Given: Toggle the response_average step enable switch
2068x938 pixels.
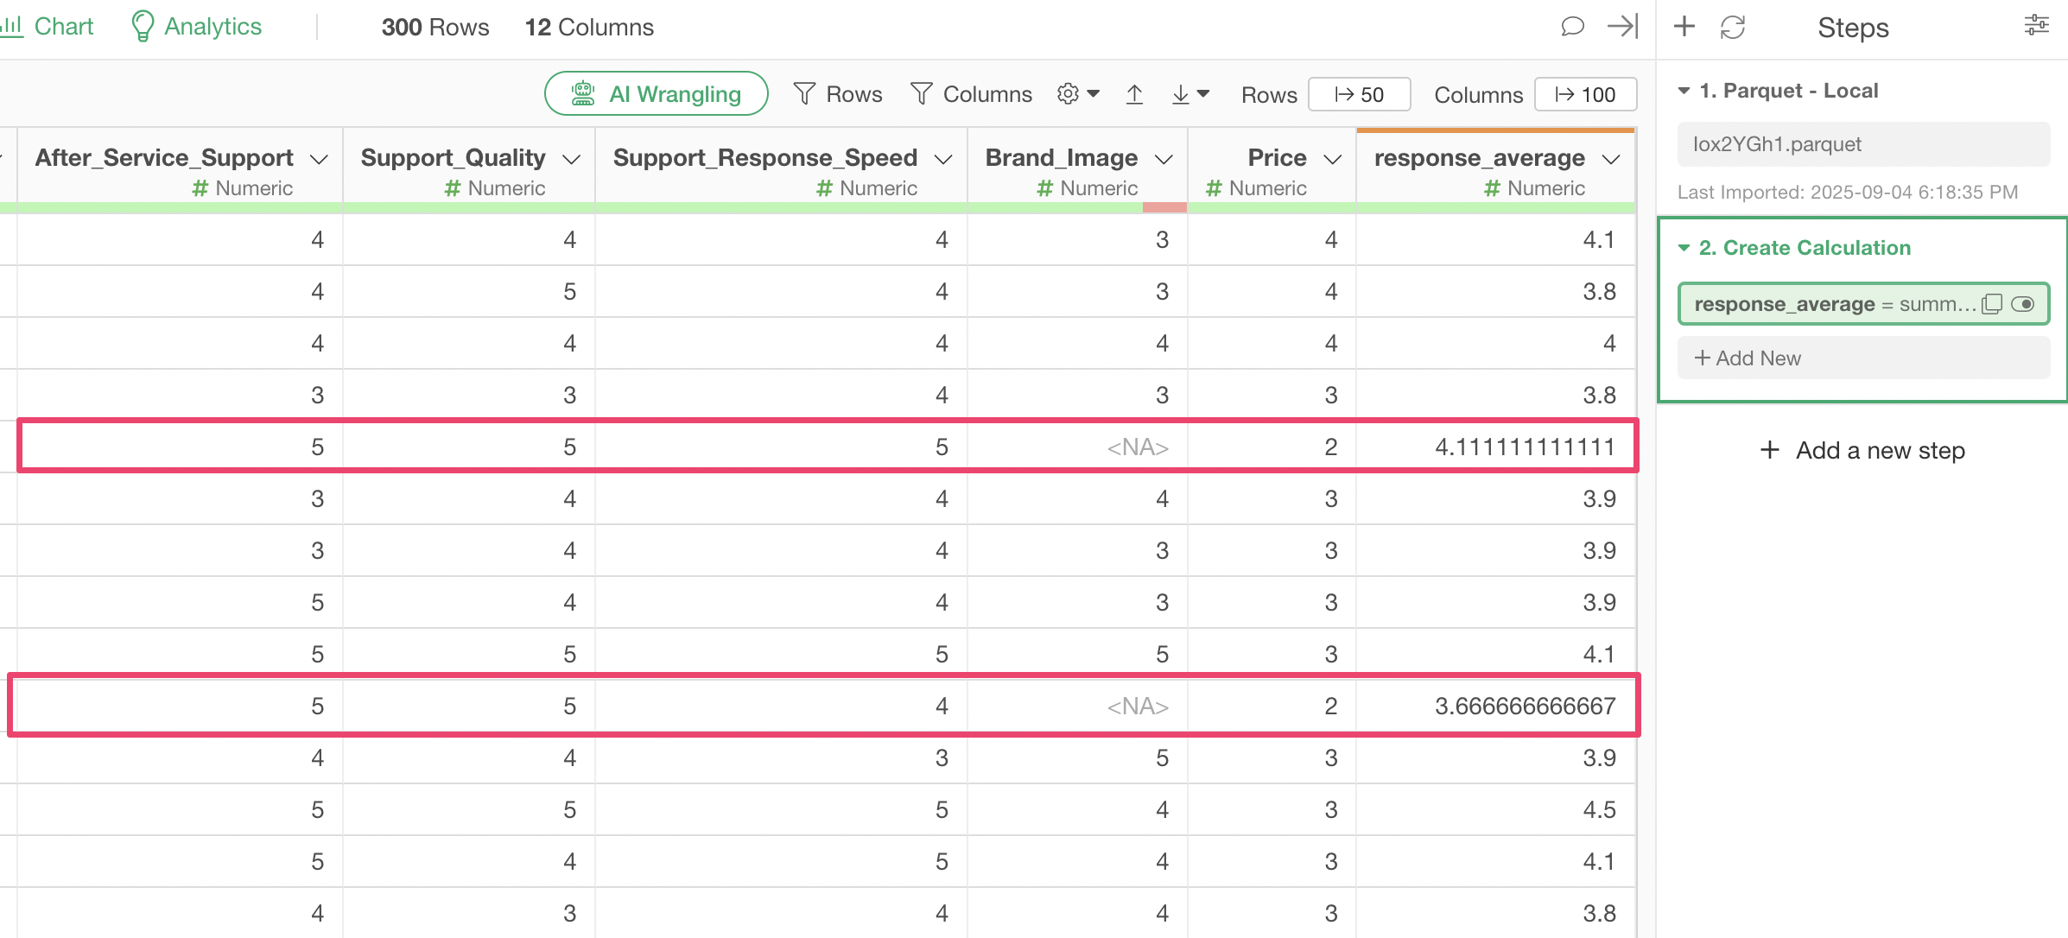Looking at the screenshot, I should [2023, 304].
